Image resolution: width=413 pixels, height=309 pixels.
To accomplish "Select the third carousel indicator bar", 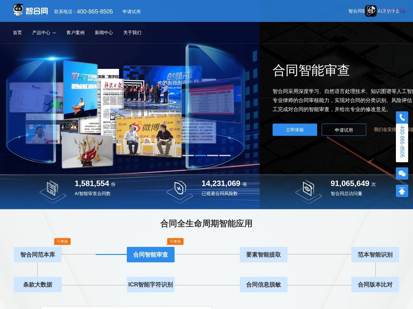I will pyautogui.click(x=213, y=155).
